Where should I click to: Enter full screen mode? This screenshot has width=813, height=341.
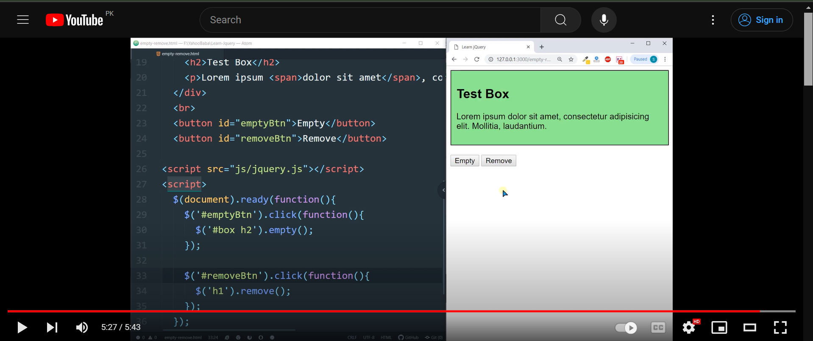pyautogui.click(x=780, y=327)
